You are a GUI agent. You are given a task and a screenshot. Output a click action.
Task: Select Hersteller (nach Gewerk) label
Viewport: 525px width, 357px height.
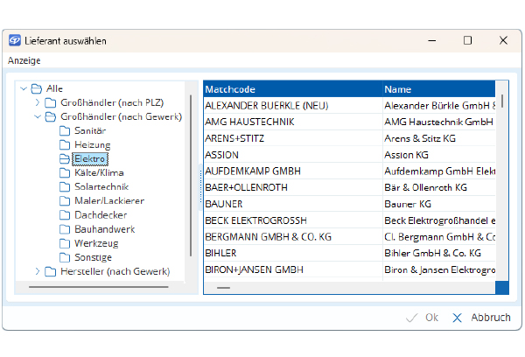click(x=115, y=271)
